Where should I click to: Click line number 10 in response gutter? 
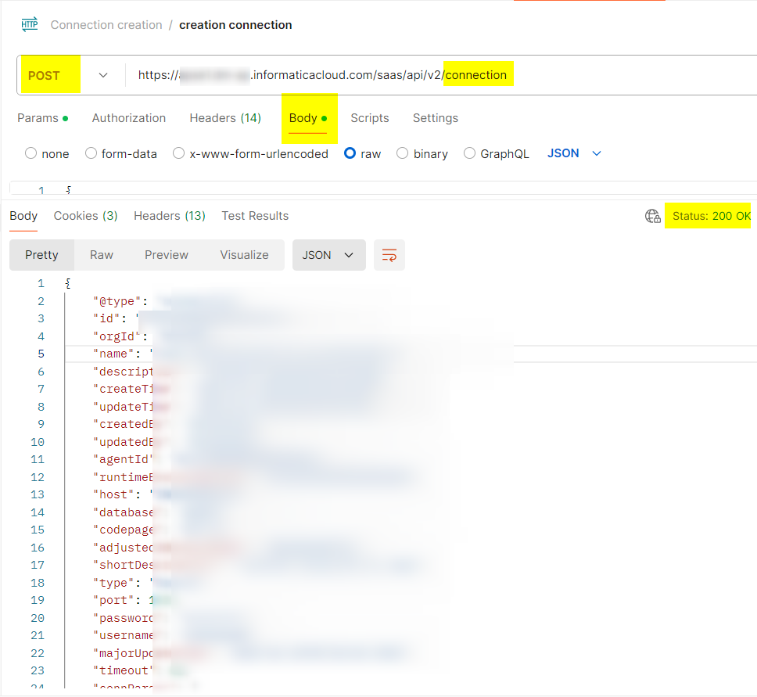(x=38, y=442)
